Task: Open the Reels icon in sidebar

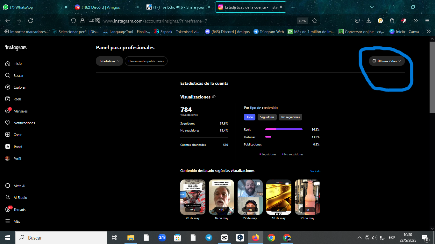Action: 8,99
